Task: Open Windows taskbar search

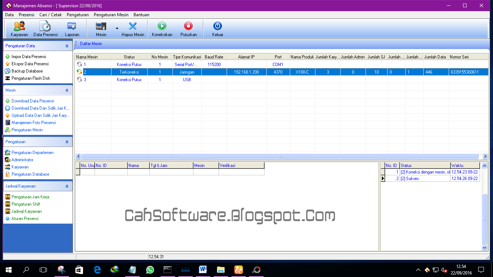Action: coord(26,269)
